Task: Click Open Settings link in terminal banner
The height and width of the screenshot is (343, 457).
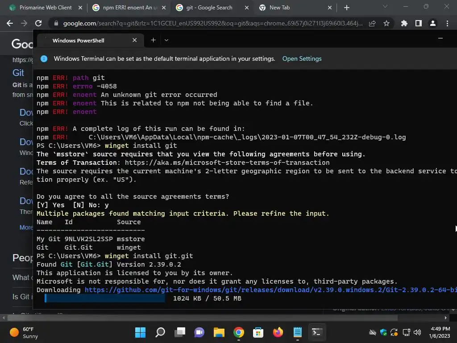Action: click(x=302, y=59)
